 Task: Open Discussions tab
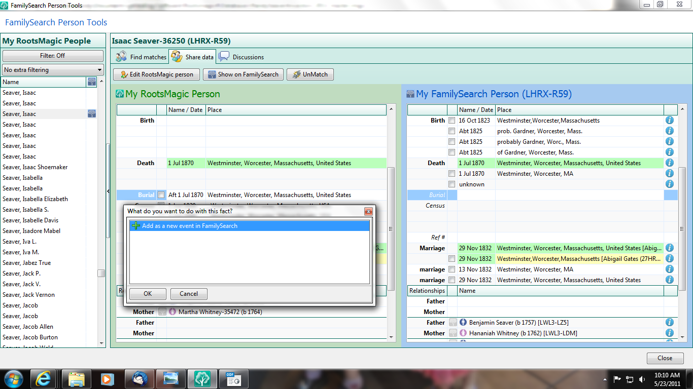click(241, 57)
